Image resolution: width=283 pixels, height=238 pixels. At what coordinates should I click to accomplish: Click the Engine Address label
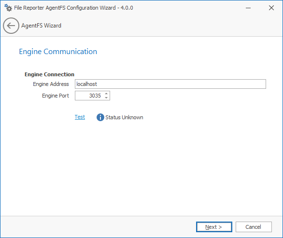51,84
